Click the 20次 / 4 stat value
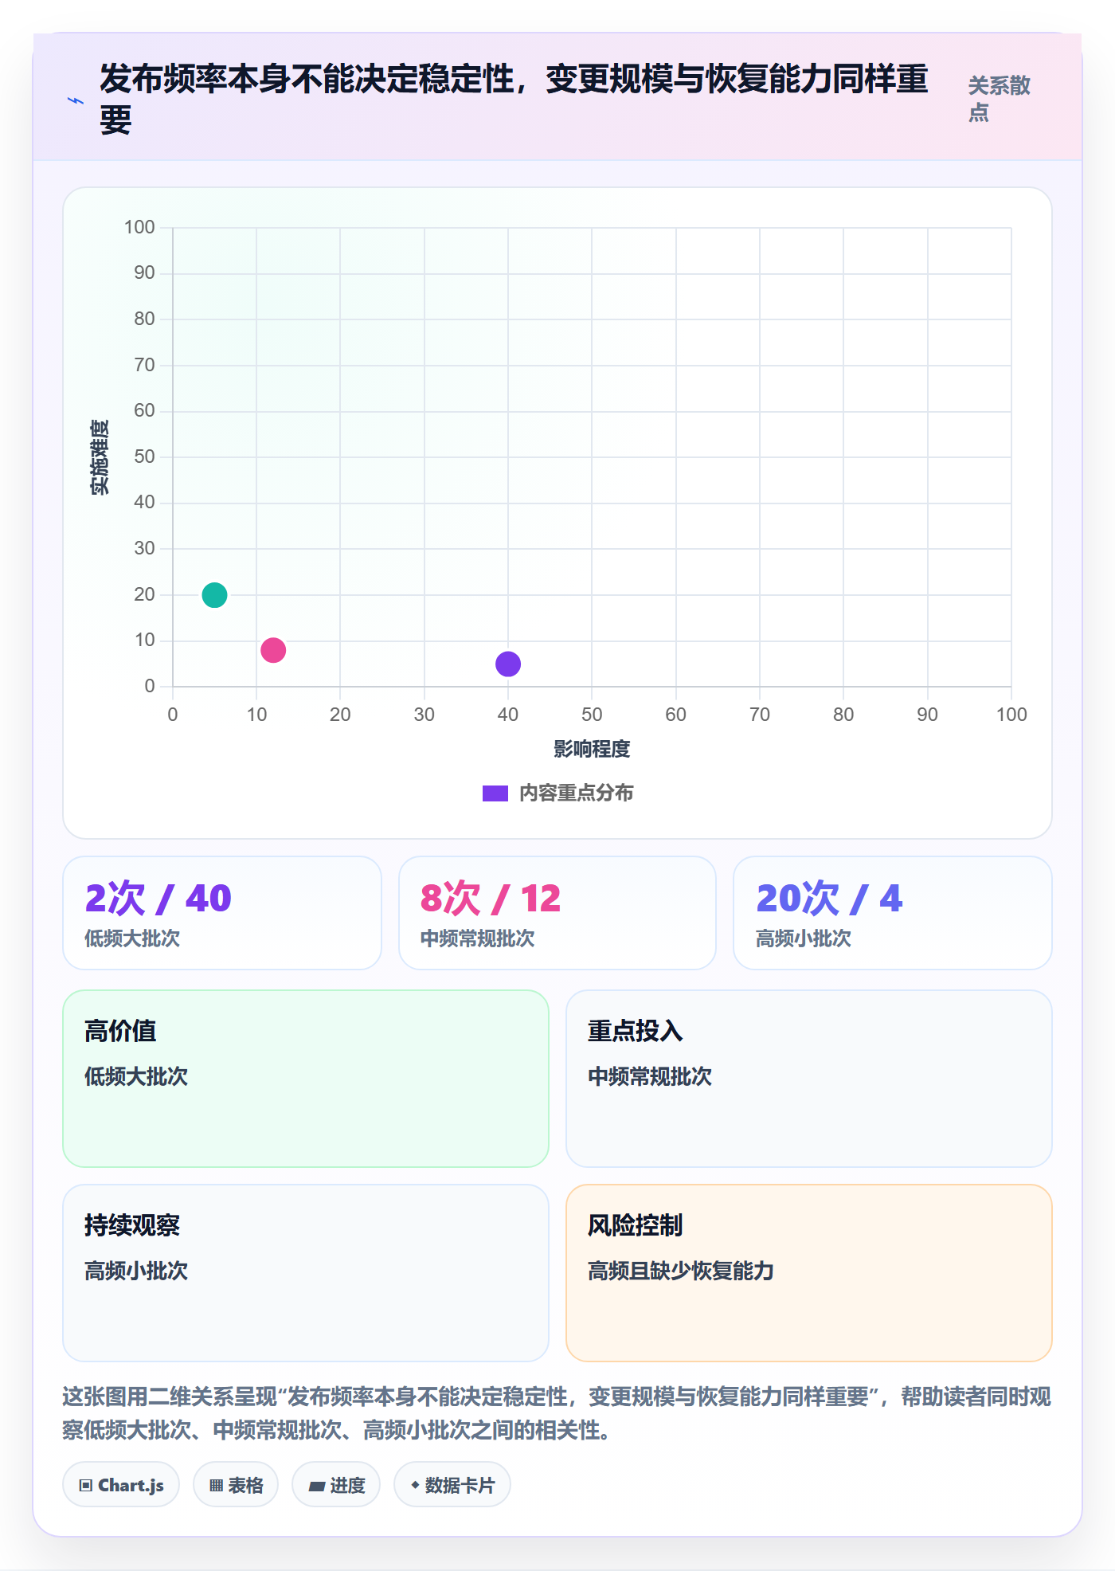 (x=829, y=899)
